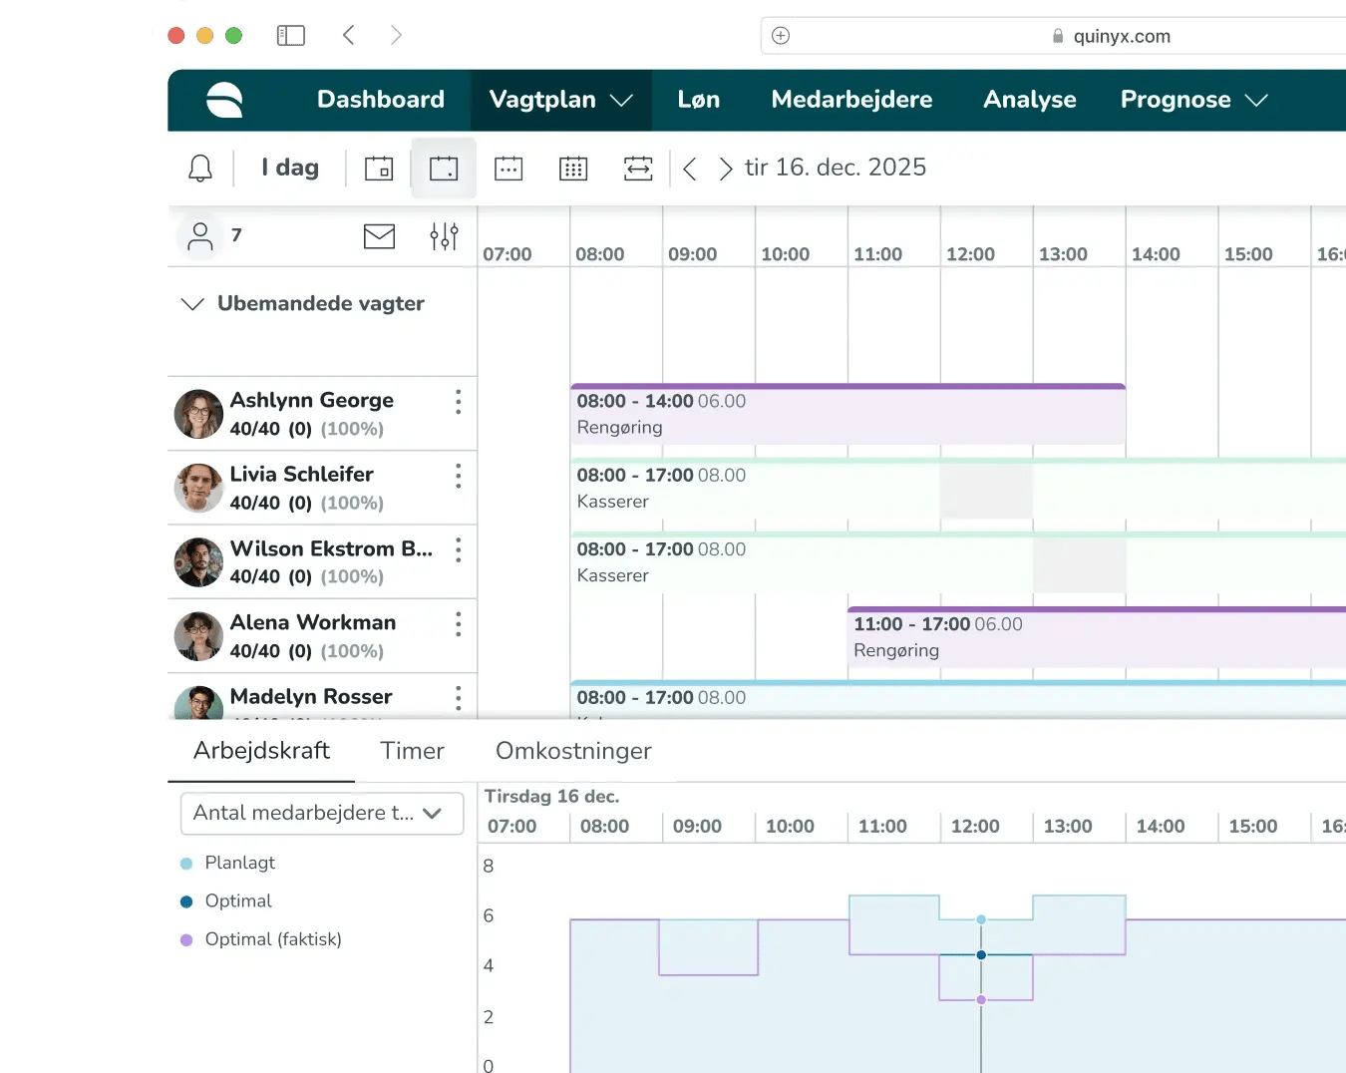Image resolution: width=1346 pixels, height=1073 pixels.
Task: Open Livia Schleifer's employee name
Action: coord(302,474)
